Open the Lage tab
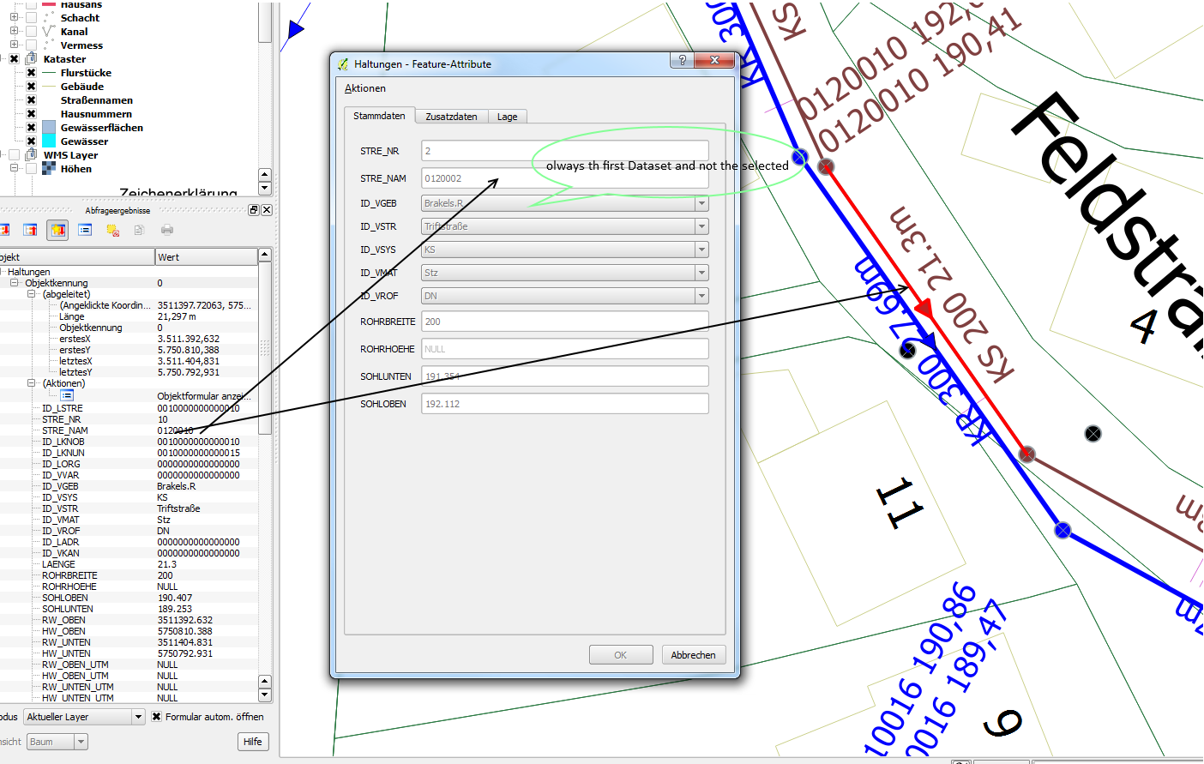The height and width of the screenshot is (764, 1204). [507, 117]
